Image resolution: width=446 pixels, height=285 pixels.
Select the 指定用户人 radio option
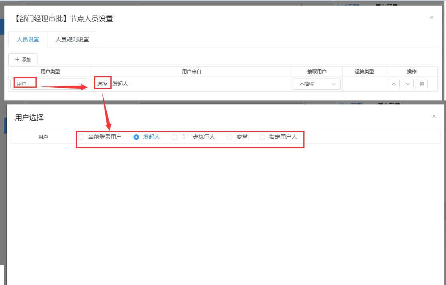[x=278, y=137]
